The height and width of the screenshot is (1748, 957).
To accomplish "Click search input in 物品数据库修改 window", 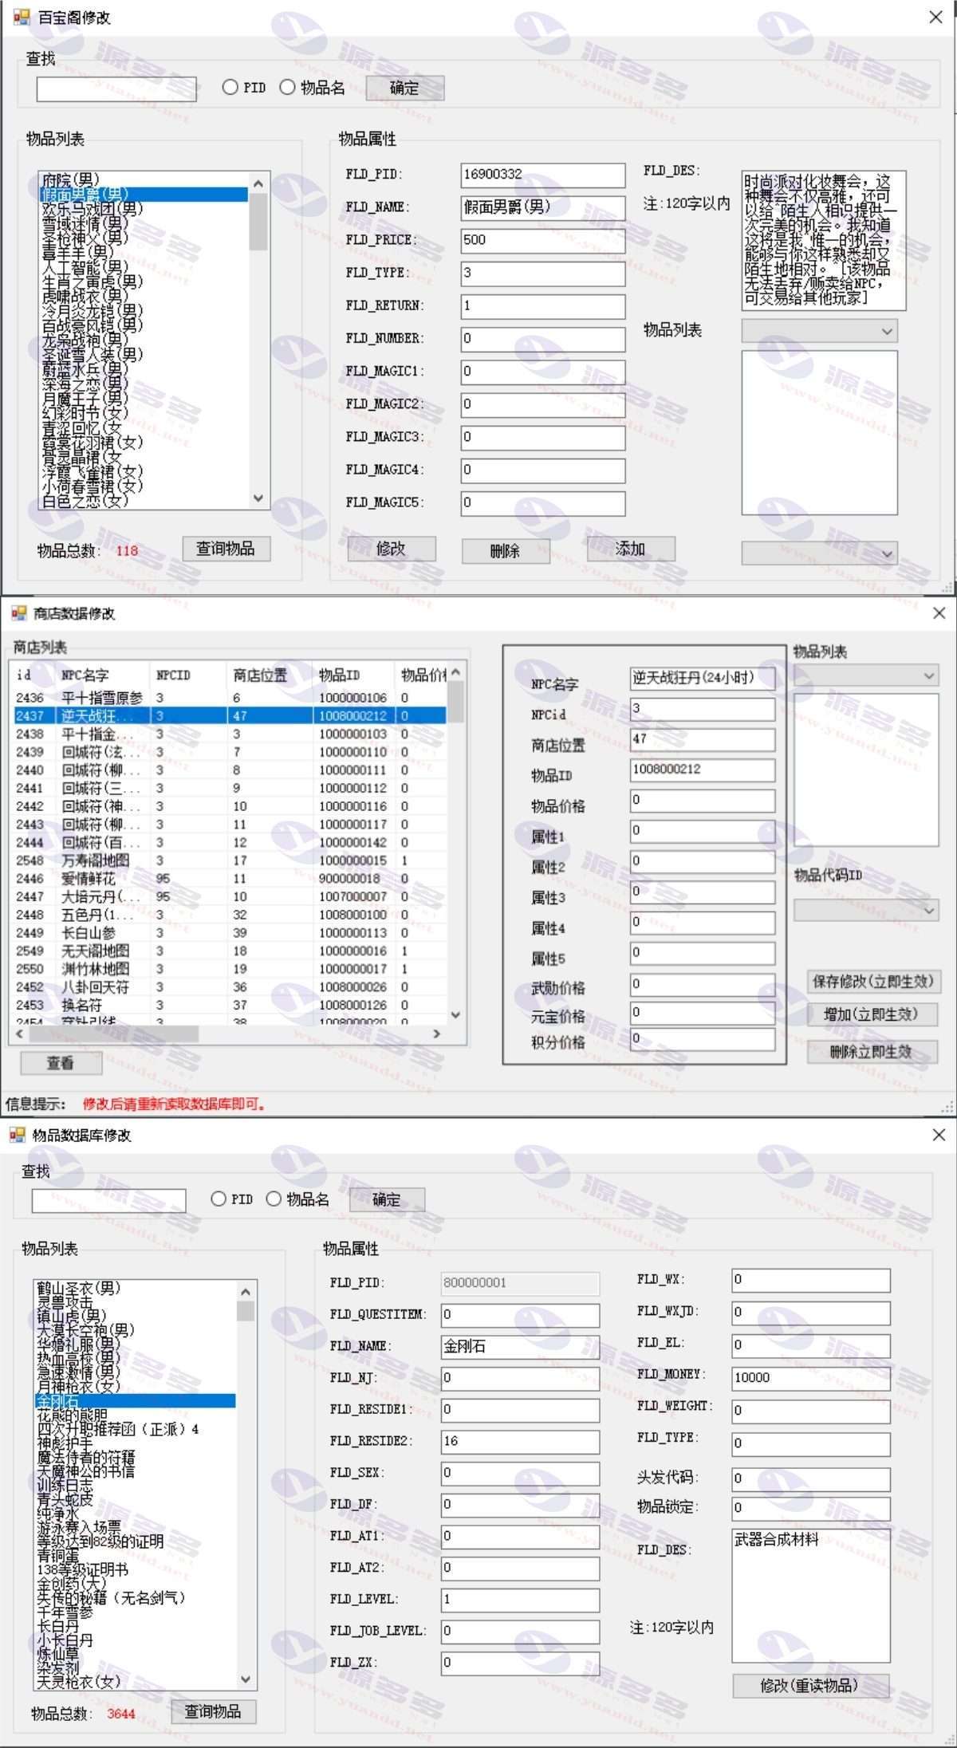I will coord(108,1200).
